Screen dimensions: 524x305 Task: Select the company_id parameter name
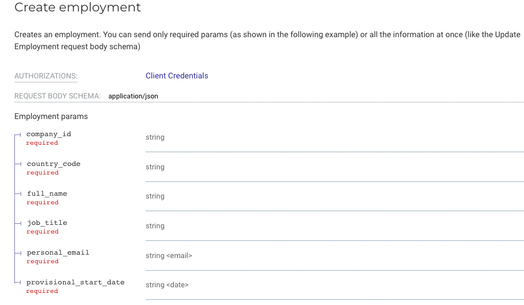coord(49,134)
